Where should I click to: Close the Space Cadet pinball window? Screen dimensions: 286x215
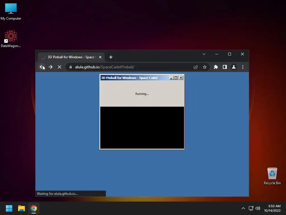[x=181, y=78]
